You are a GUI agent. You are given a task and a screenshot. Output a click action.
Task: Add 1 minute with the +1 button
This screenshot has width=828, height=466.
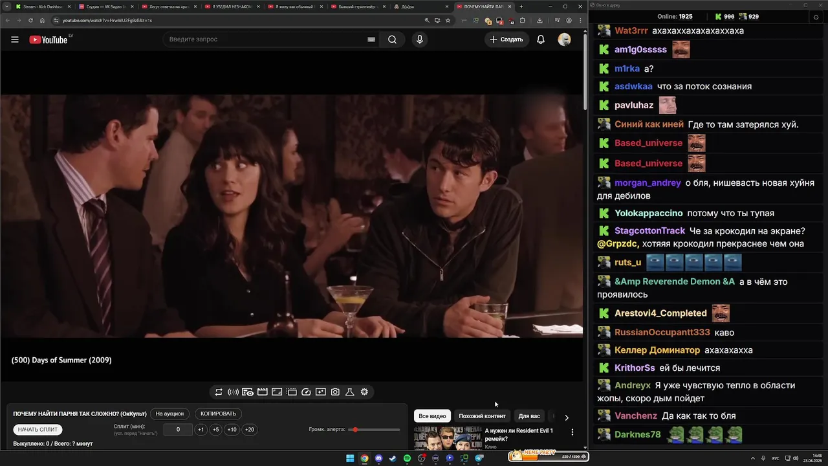coord(201,430)
